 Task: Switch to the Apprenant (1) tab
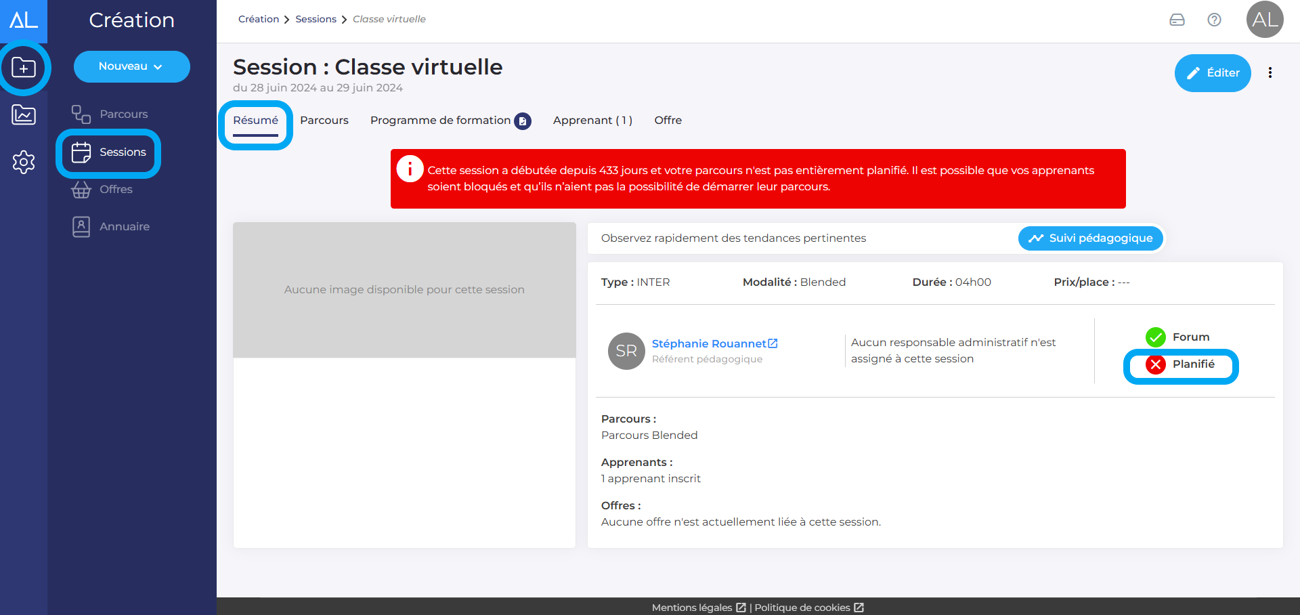[592, 121]
